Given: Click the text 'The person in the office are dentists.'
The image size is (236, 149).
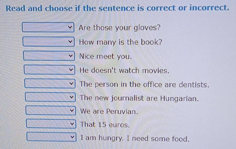Looking at the screenshot, I should (144, 84).
